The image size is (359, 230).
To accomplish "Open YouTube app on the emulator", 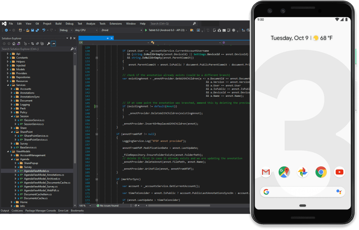I will 340,172.
